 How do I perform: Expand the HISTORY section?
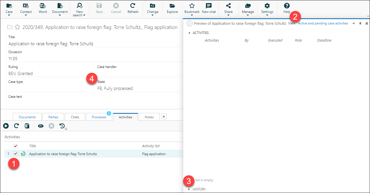click(x=189, y=189)
